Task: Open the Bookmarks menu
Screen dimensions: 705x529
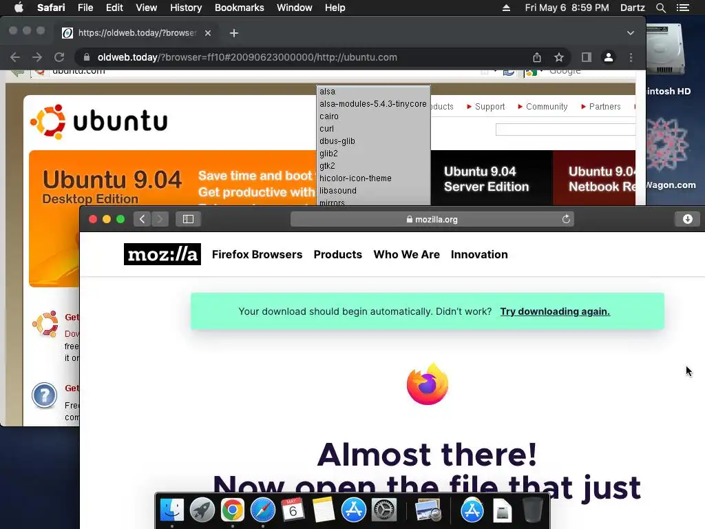Action: coord(239,8)
